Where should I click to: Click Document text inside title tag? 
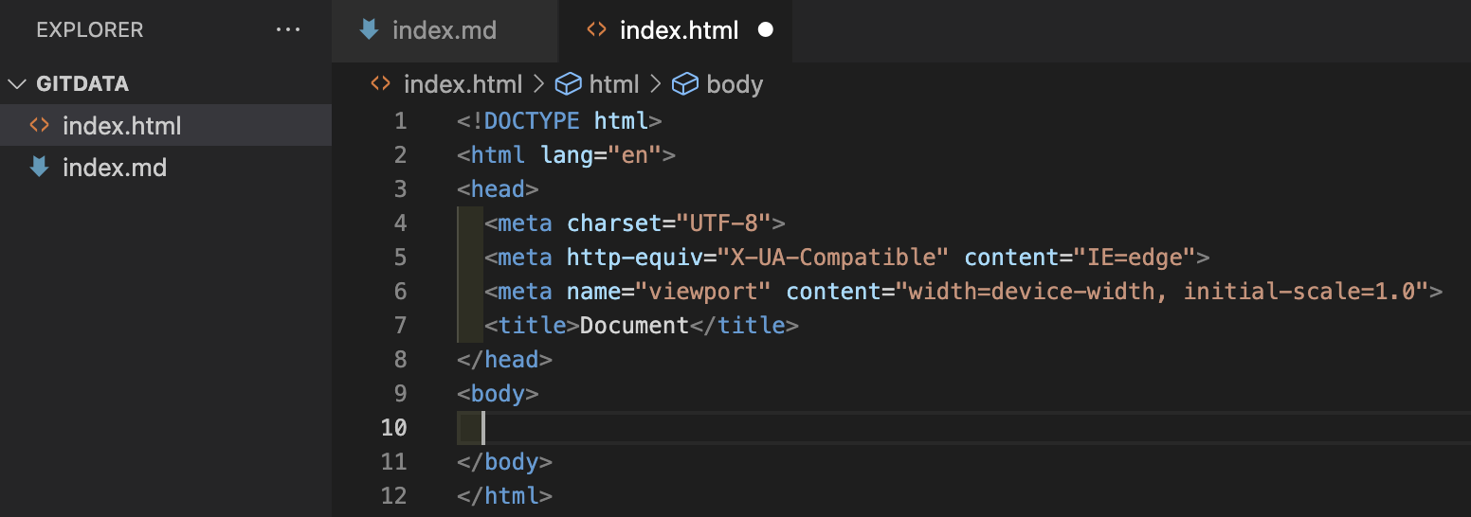pos(634,326)
